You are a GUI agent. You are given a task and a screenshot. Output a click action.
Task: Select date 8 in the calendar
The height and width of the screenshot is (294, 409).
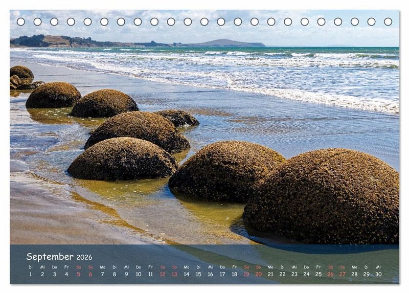coord(115,275)
